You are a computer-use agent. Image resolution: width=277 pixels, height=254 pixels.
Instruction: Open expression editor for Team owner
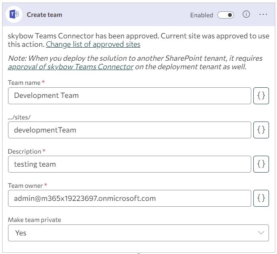261,198
